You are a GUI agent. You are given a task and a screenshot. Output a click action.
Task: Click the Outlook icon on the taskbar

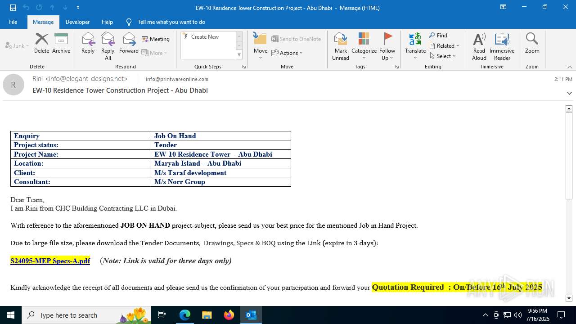coord(251,315)
